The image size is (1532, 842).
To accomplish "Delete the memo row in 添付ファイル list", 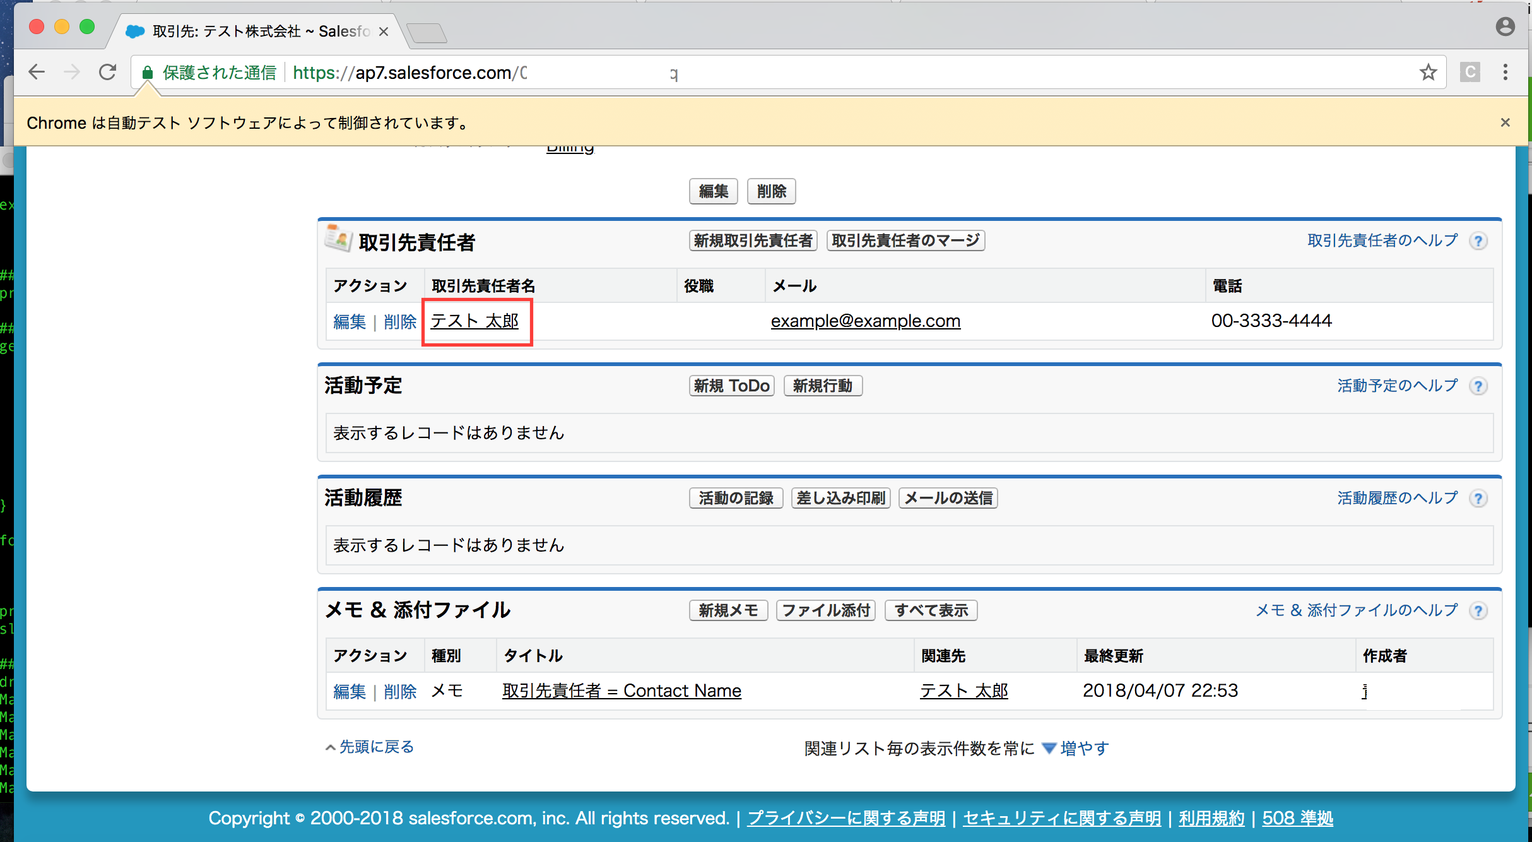I will [400, 692].
